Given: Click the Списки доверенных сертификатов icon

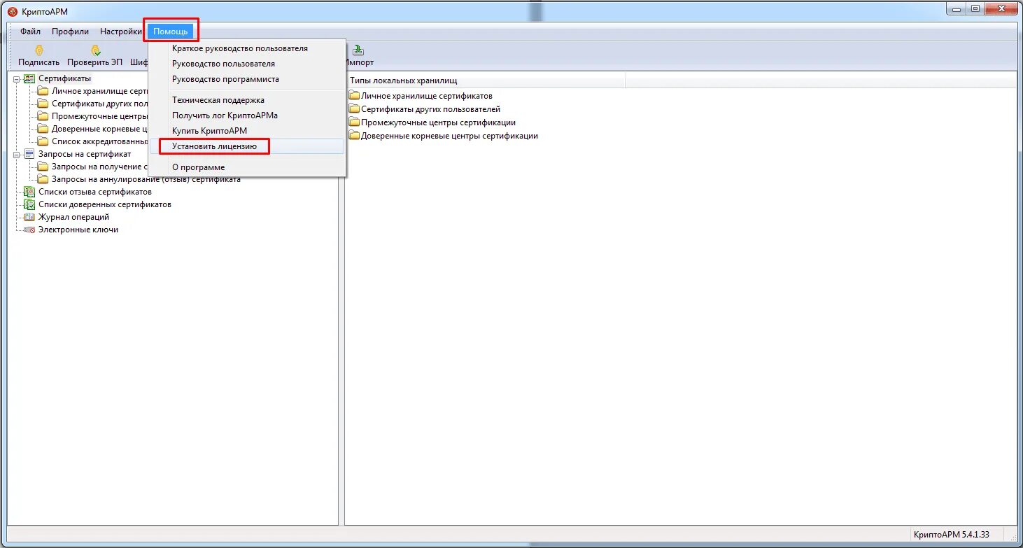Looking at the screenshot, I should point(29,204).
